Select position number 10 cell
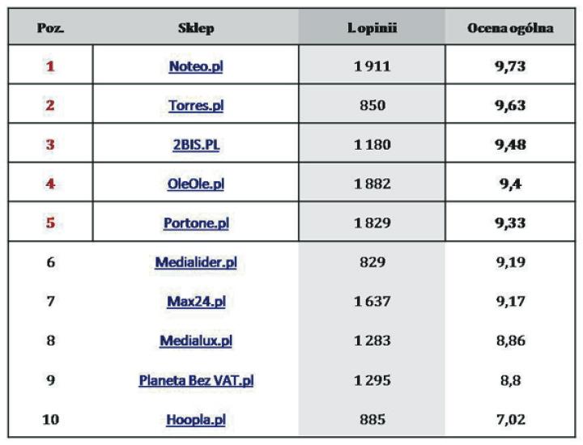 point(50,421)
